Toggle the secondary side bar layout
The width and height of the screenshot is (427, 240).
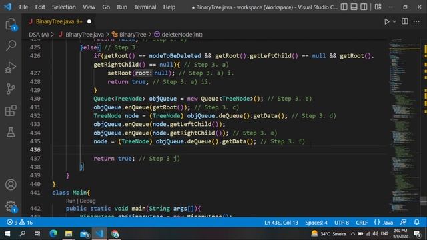(364, 7)
